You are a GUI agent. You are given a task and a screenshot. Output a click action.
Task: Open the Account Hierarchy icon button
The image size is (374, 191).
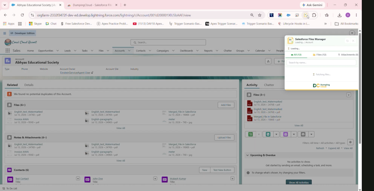[x=268, y=61]
